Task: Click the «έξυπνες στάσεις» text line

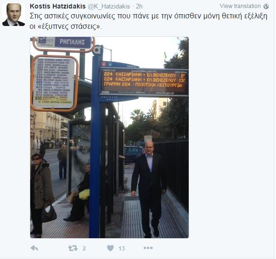Action: coord(66,26)
